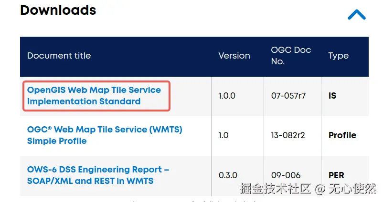
Task: Select the 09-006 document number cell
Action: pyautogui.click(x=286, y=175)
